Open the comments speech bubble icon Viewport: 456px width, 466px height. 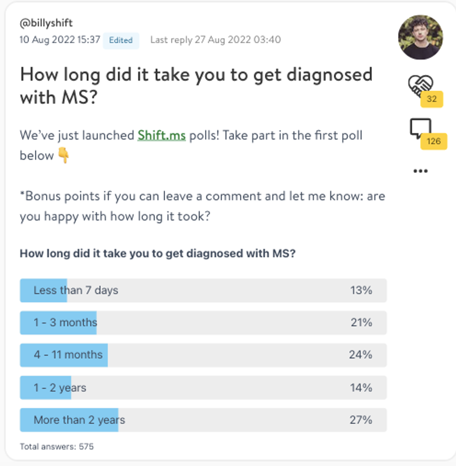click(x=420, y=128)
